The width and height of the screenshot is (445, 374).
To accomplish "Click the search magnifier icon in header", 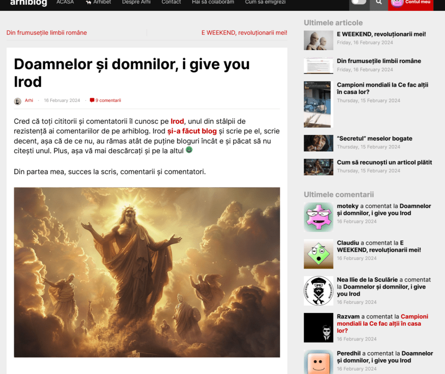I will point(379,2).
